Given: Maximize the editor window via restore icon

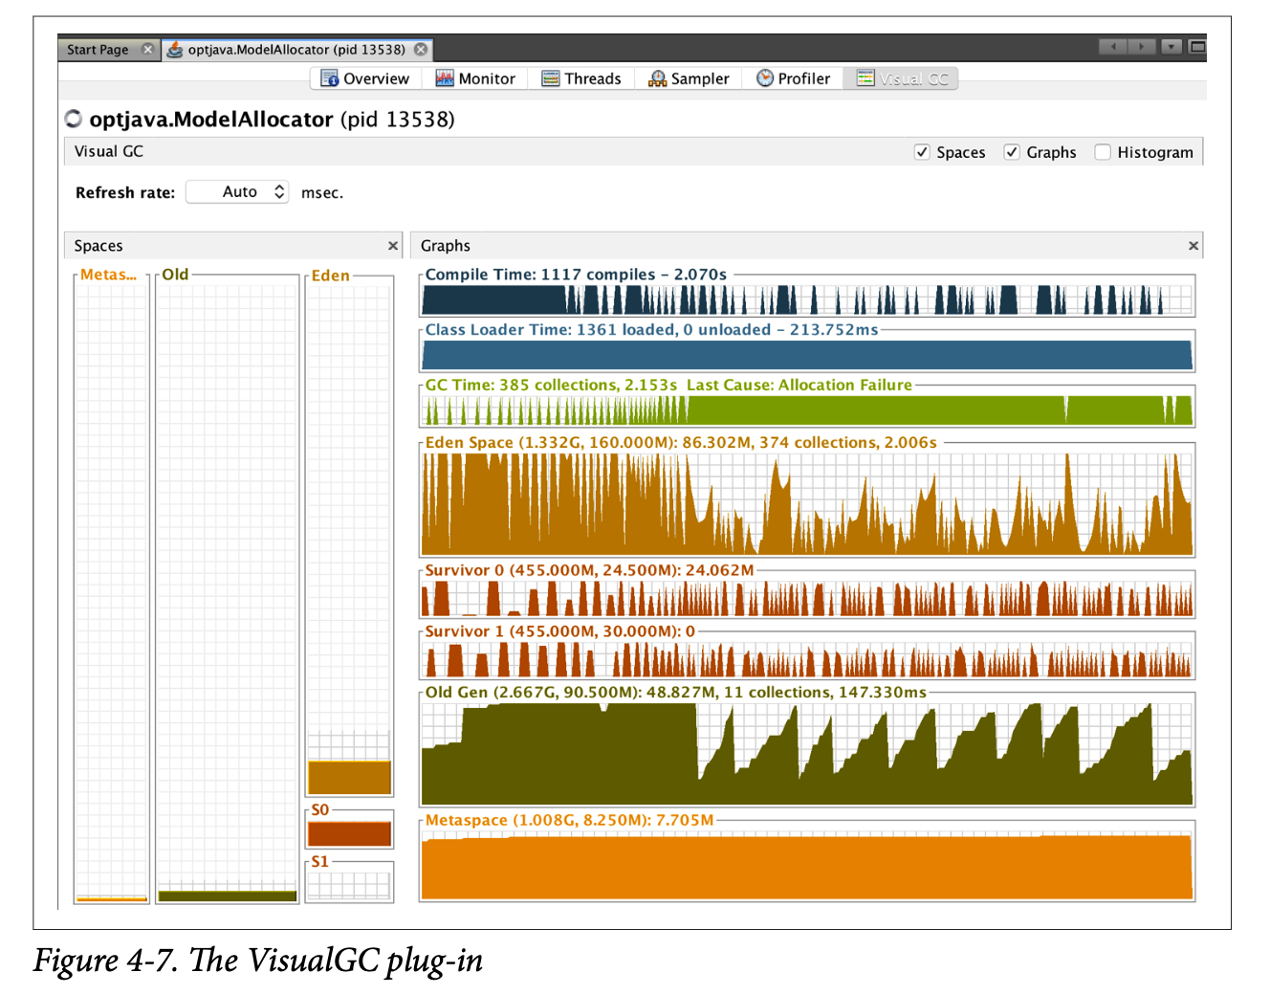Looking at the screenshot, I should (1197, 47).
